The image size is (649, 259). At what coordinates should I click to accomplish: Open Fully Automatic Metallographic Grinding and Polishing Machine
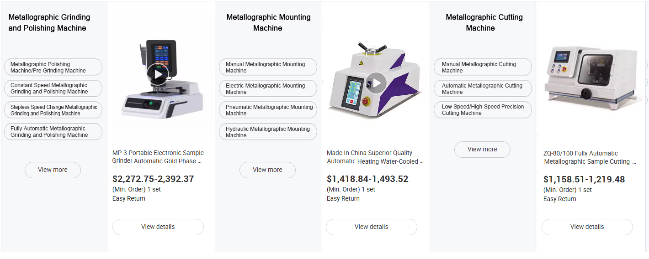coord(53,132)
